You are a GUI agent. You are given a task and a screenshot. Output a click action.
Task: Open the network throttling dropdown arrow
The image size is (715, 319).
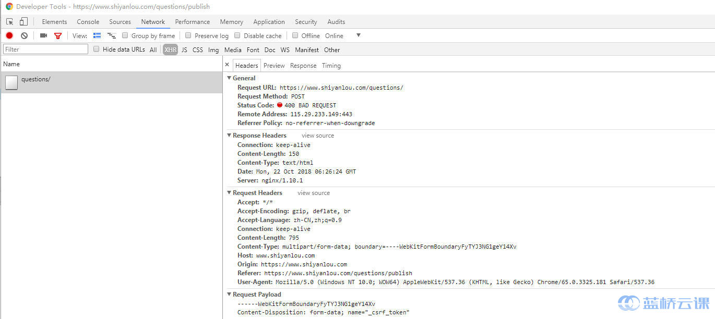tap(359, 35)
